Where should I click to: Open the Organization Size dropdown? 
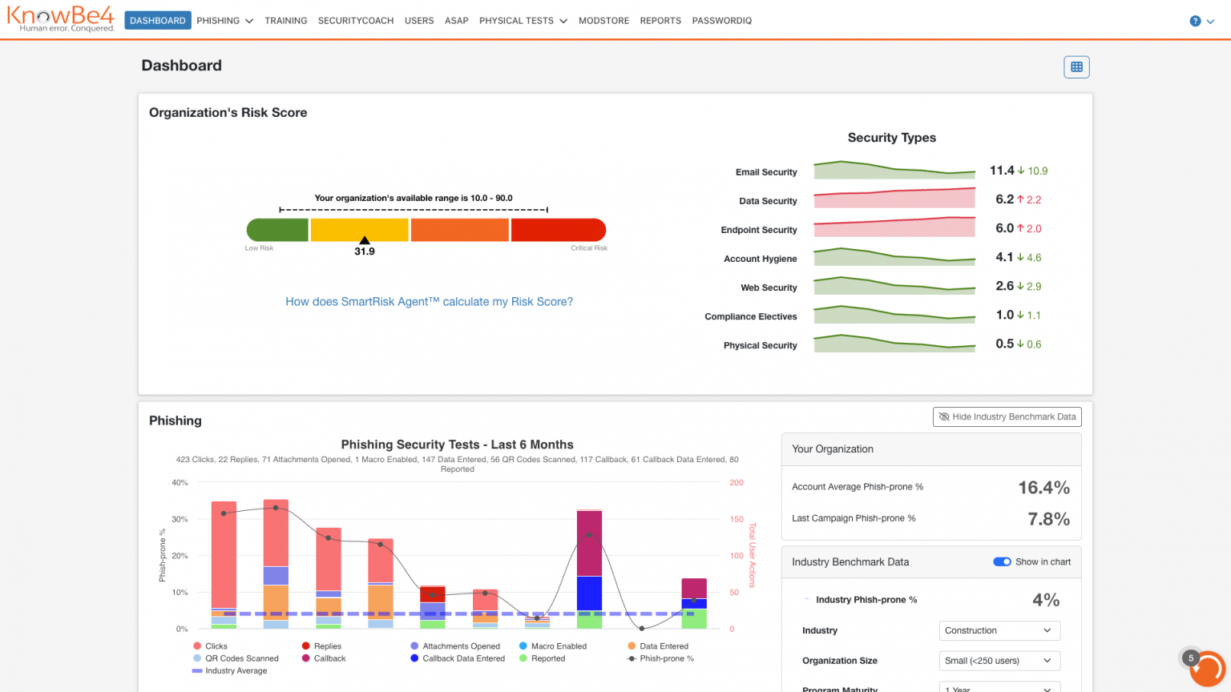point(999,661)
